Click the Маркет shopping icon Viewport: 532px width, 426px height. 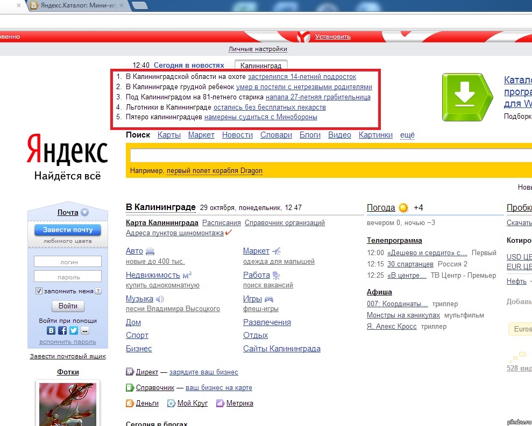[275, 250]
